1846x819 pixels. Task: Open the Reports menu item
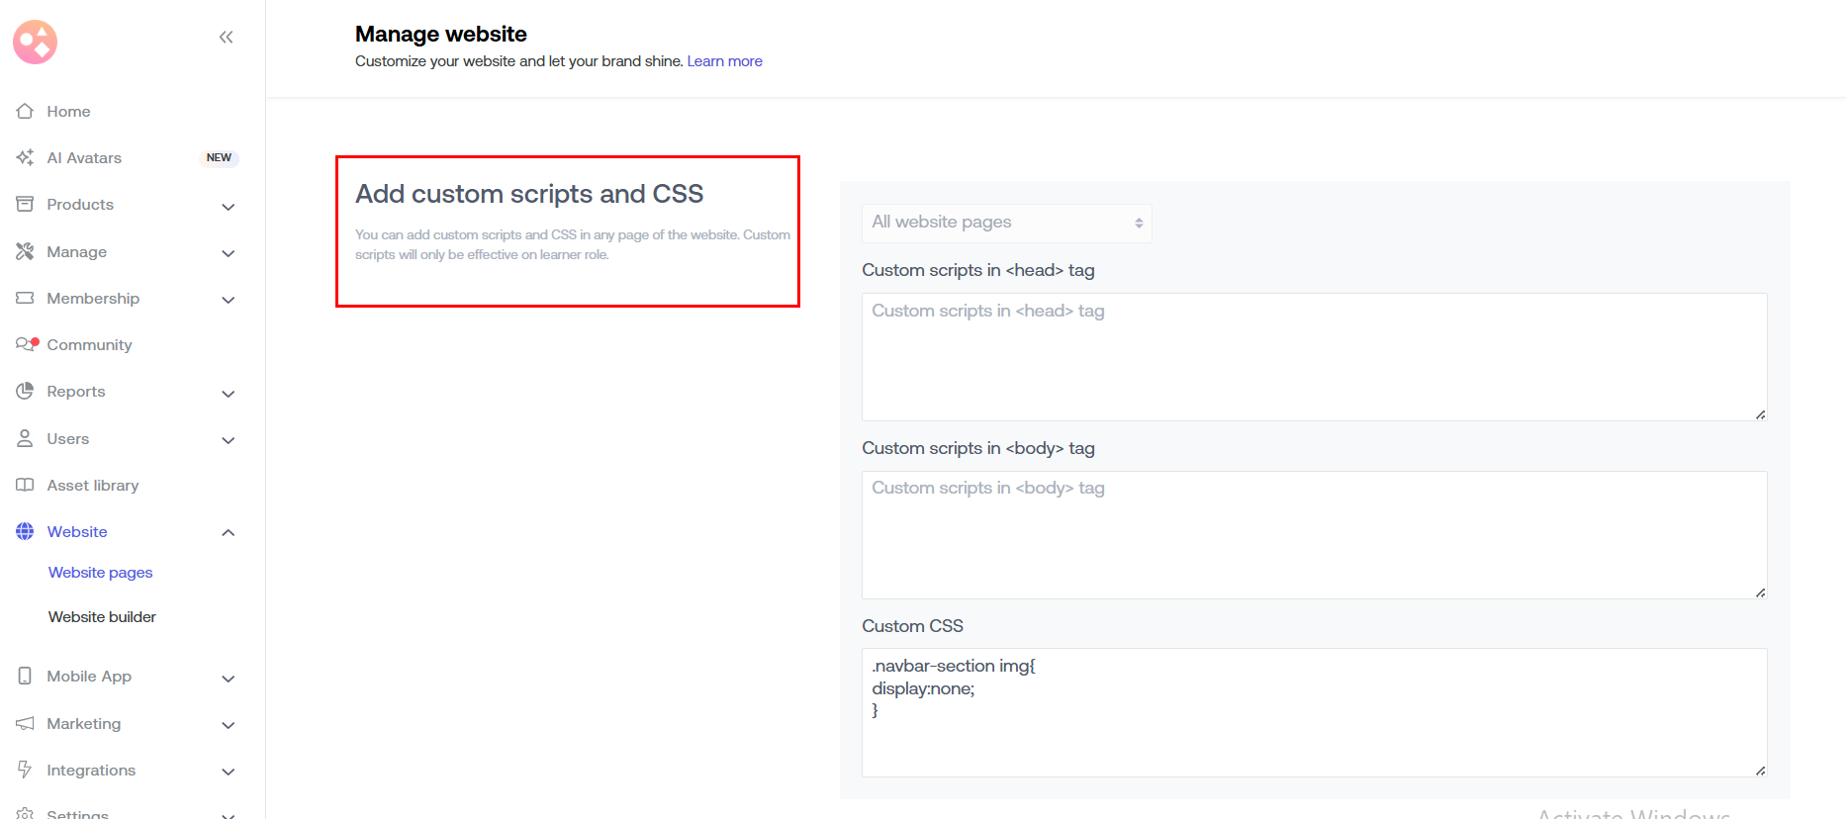[x=76, y=392]
